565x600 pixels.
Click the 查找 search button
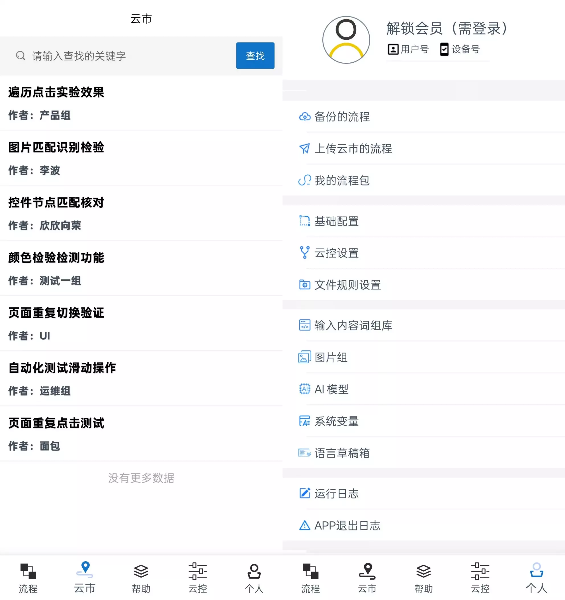coord(255,56)
